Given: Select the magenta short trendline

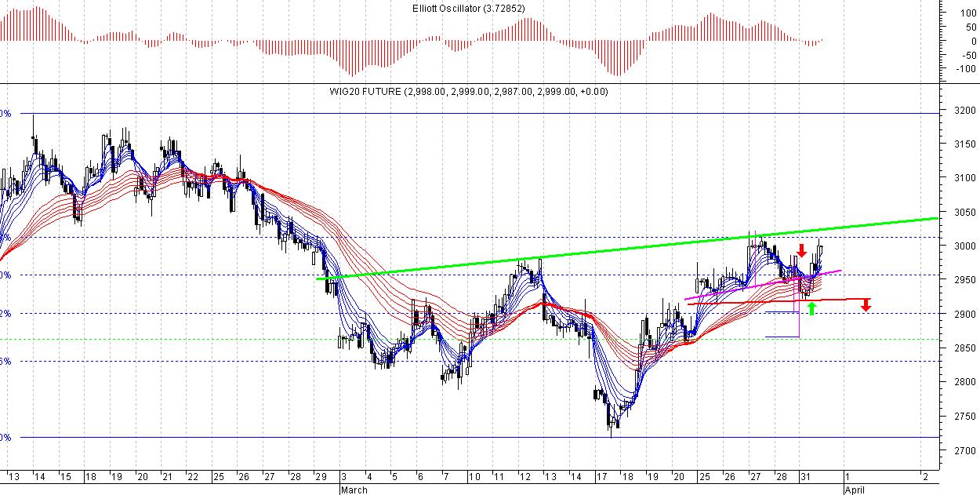Looking at the screenshot, I should 763,285.
